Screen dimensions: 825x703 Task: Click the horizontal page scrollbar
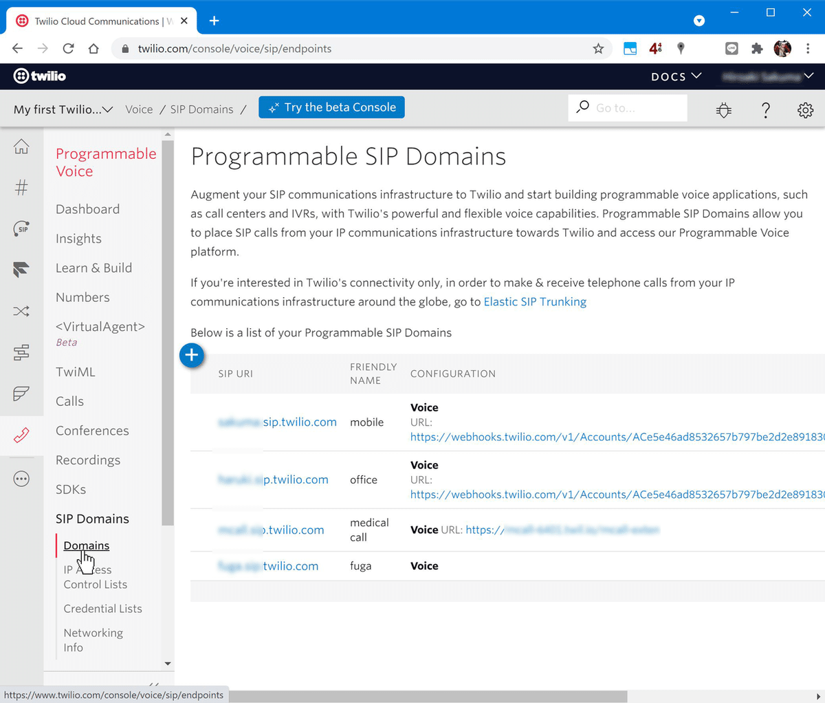pyautogui.click(x=428, y=696)
